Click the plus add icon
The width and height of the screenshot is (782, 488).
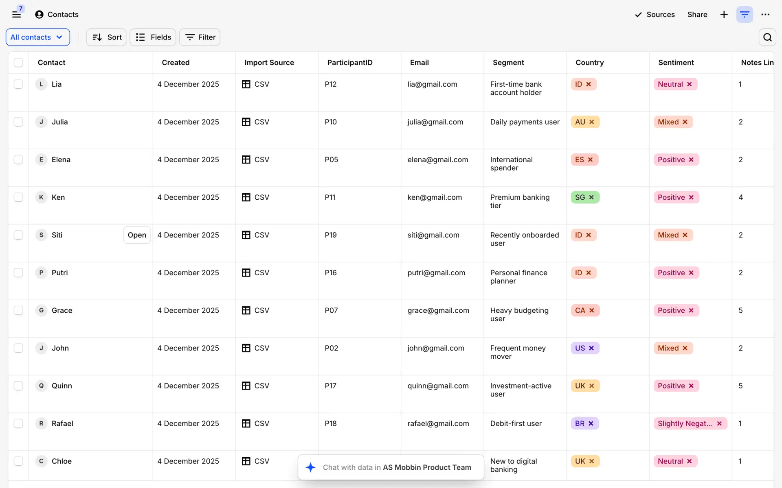[x=724, y=15]
